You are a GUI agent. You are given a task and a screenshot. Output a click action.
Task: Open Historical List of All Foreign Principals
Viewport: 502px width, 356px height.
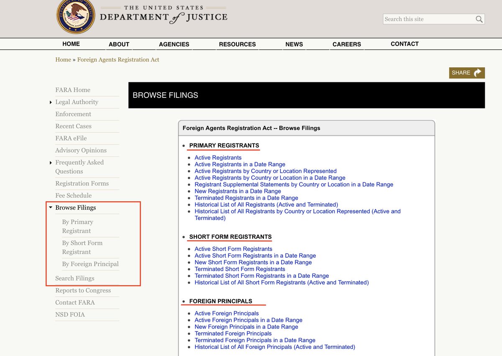pos(275,347)
